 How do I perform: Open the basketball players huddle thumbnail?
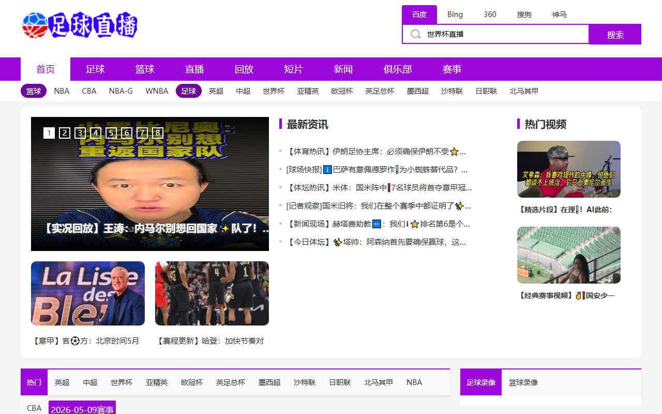pyautogui.click(x=212, y=293)
